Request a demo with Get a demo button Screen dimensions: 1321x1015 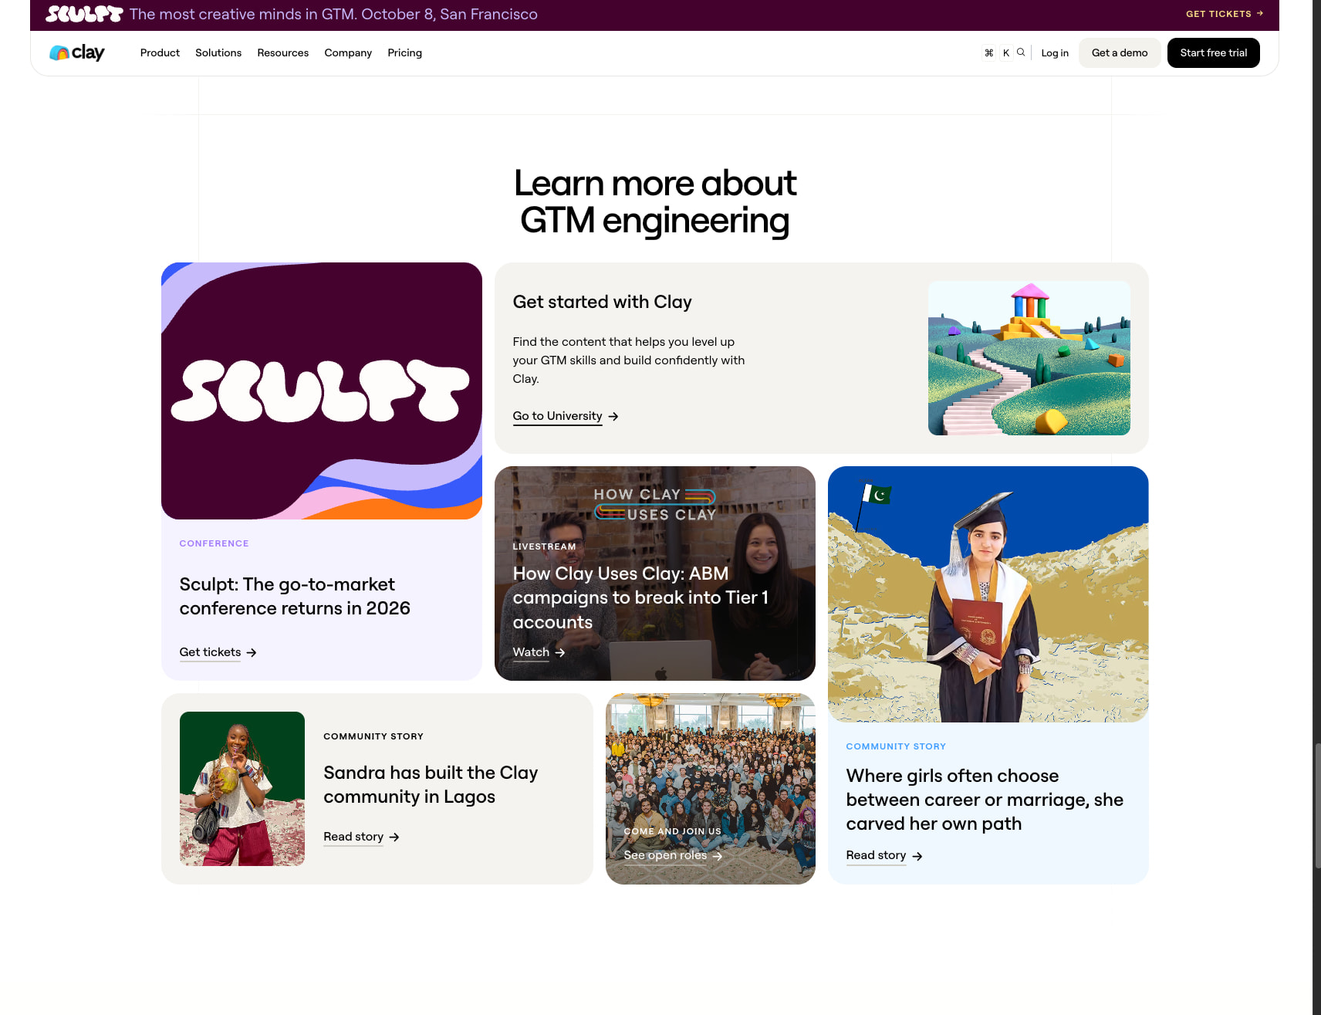[x=1120, y=52]
